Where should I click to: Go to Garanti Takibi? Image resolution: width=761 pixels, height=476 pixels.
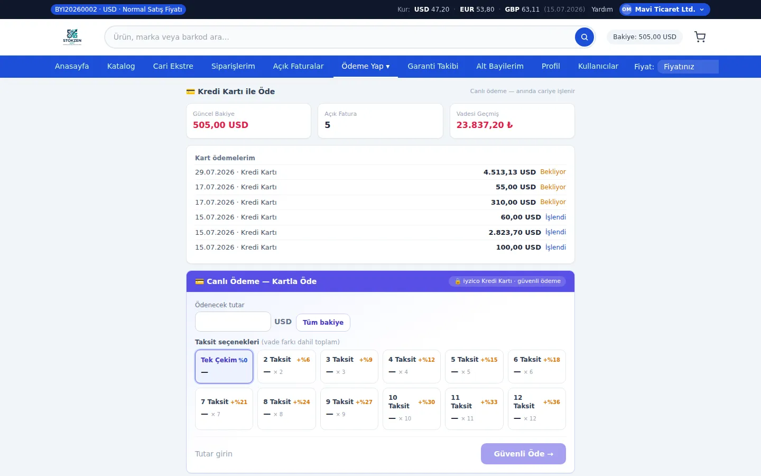(x=433, y=66)
